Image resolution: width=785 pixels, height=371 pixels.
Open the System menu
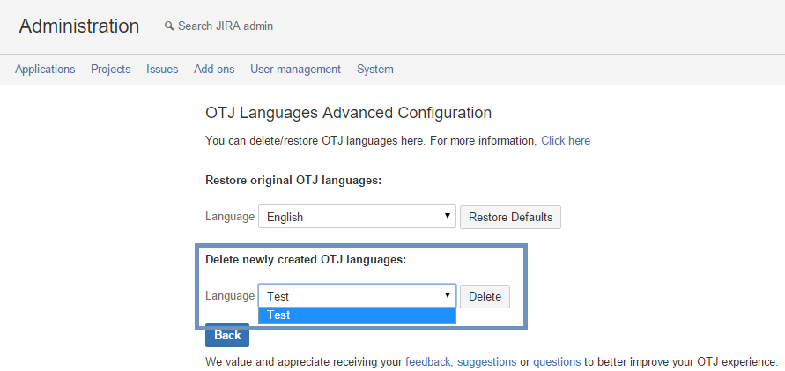click(375, 69)
